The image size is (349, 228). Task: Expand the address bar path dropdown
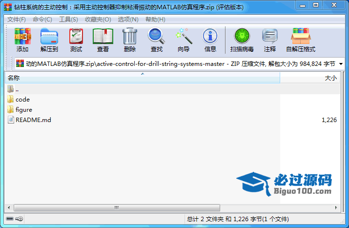[341, 64]
